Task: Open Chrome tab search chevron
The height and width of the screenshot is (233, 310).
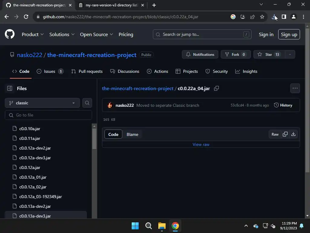Action: pos(261,4)
